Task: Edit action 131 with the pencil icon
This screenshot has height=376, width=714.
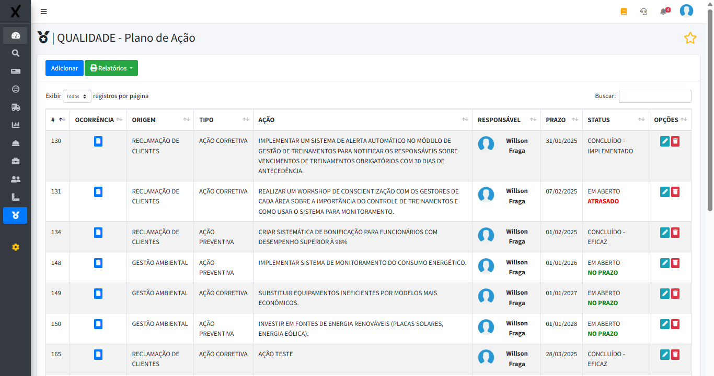Action: tap(664, 192)
